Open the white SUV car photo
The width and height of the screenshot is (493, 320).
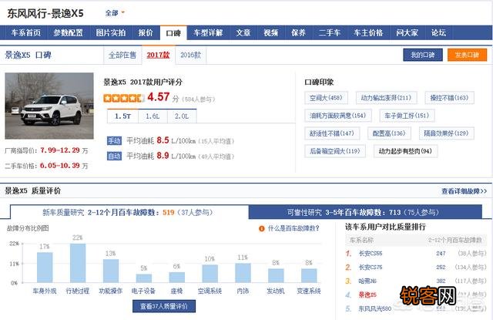click(x=49, y=106)
